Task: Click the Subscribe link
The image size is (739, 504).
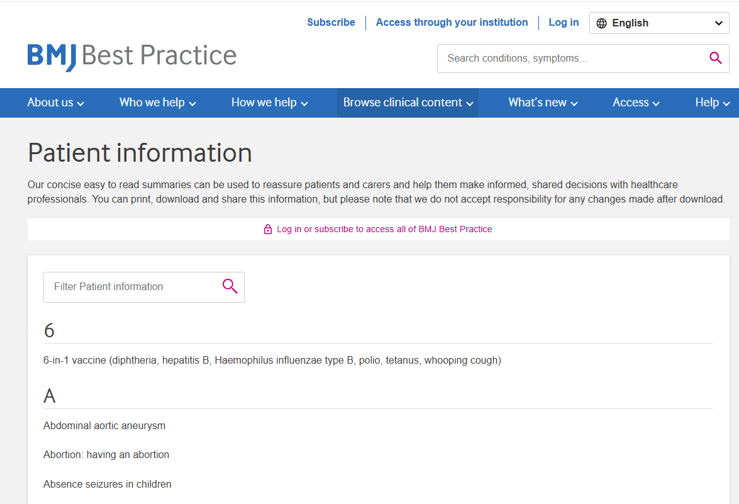Action: [331, 22]
